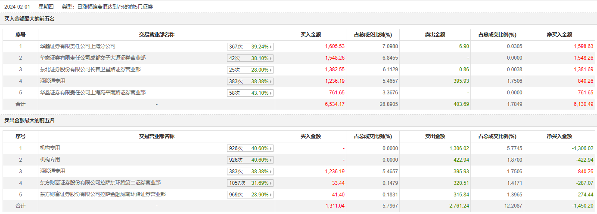Expand the 42次 38.10% stats box
Screen dimensions: 597x214
250,58
